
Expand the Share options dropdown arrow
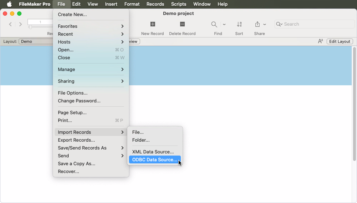[264, 24]
